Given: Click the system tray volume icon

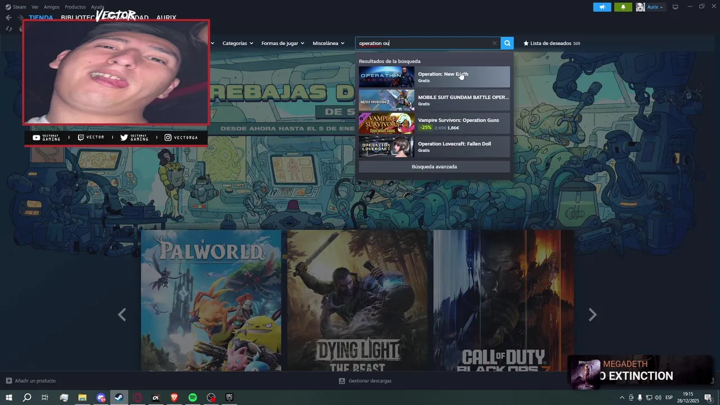Looking at the screenshot, I should coord(658,398).
